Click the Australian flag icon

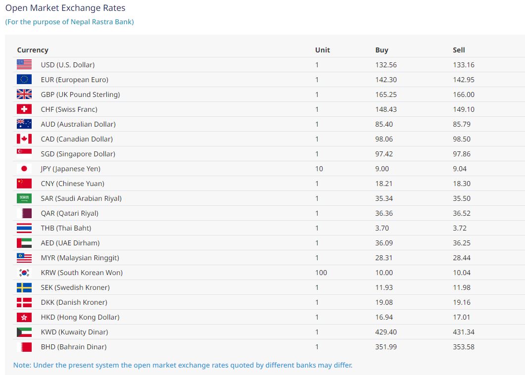[x=24, y=124]
